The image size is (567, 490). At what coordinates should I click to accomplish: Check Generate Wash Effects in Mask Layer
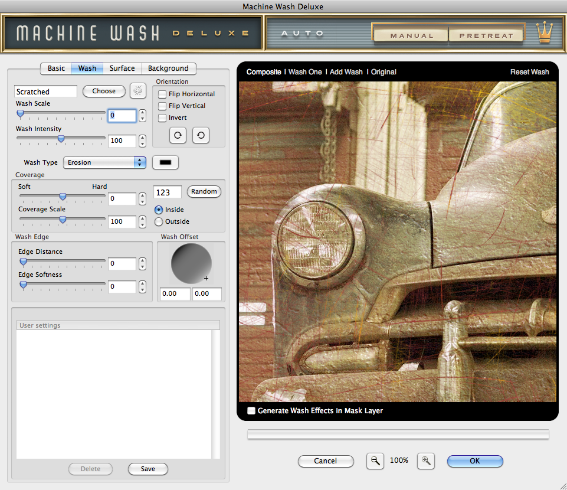251,410
